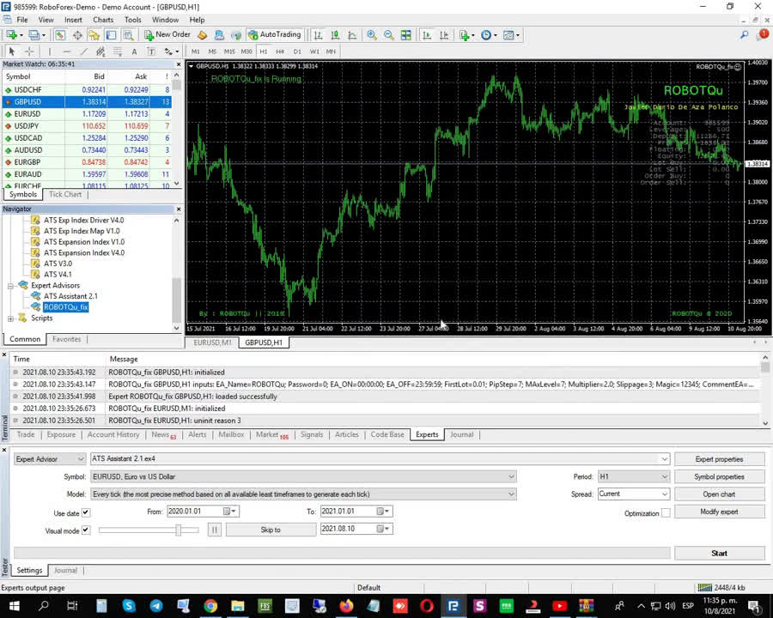The image size is (773, 618).
Task: Open the Tools menu
Action: tap(132, 20)
